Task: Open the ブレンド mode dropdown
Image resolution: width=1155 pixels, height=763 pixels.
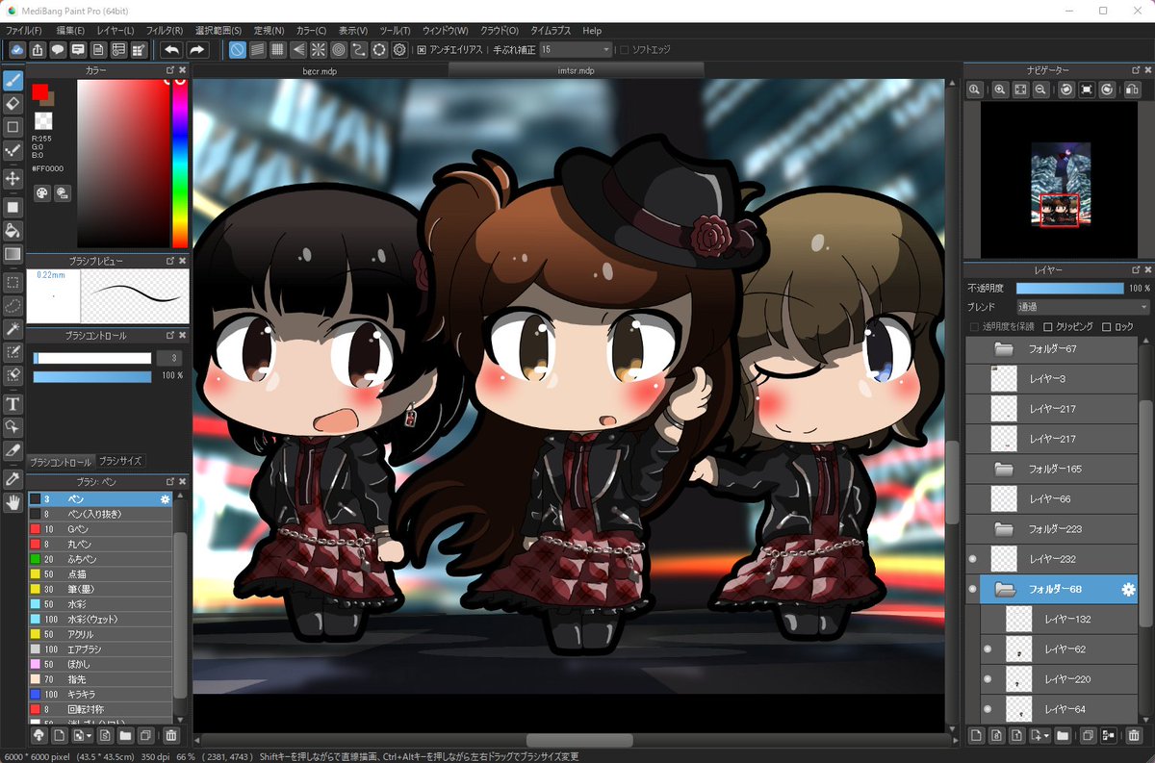Action: pyautogui.click(x=1083, y=307)
